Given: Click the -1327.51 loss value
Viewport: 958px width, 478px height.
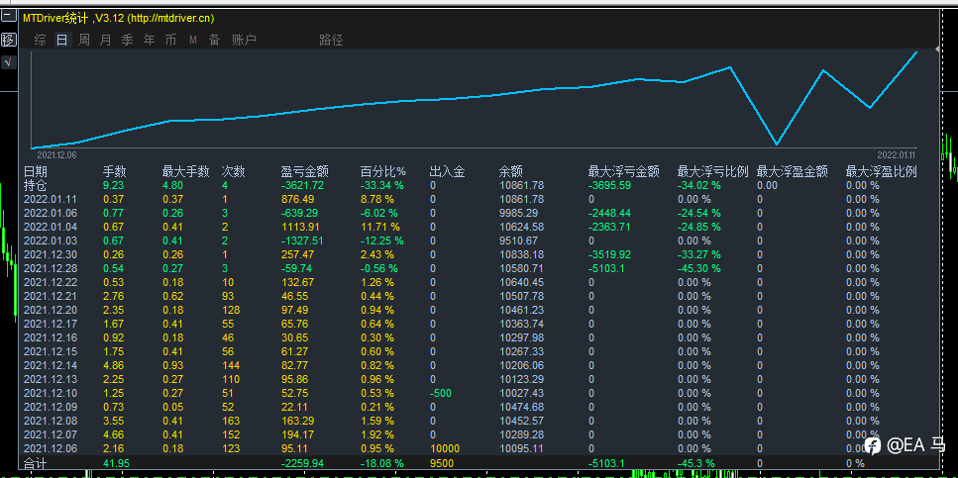Looking at the screenshot, I should pos(302,240).
